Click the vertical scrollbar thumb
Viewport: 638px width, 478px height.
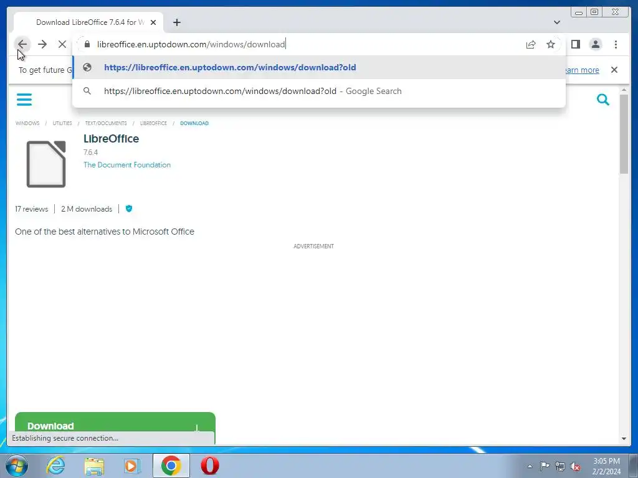624,134
